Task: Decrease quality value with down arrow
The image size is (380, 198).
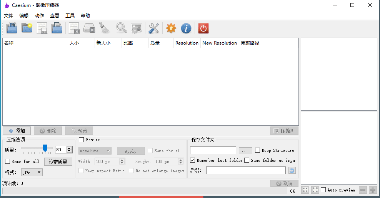Action: [69, 151]
